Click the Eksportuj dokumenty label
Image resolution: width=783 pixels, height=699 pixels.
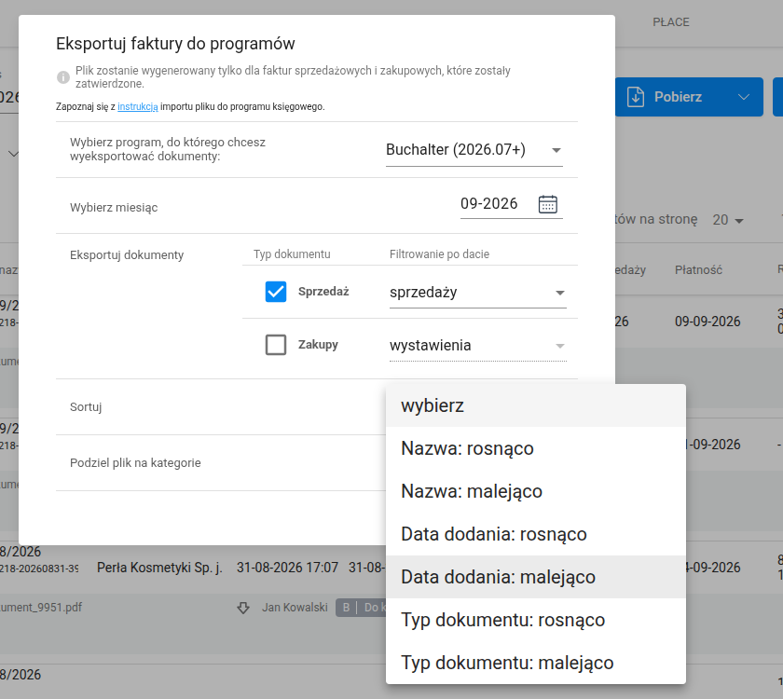(x=127, y=255)
